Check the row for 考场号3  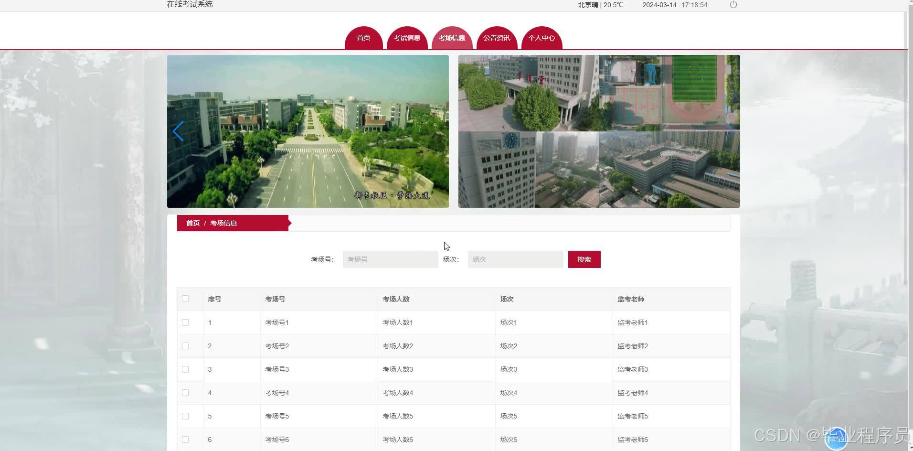coord(185,369)
